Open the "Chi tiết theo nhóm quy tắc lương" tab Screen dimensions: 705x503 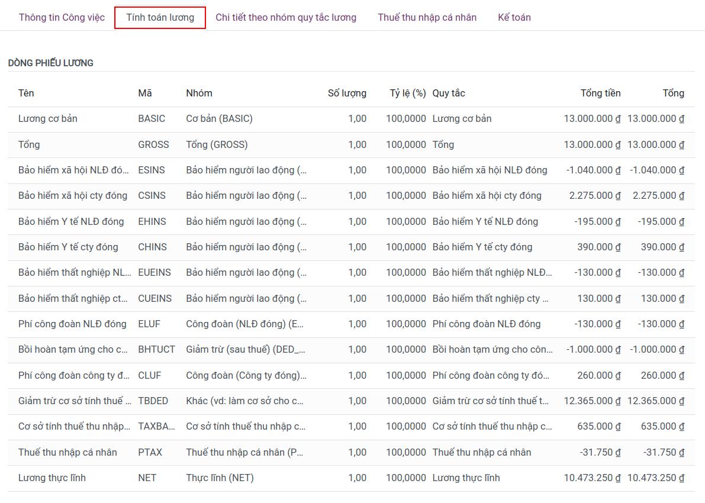coord(286,17)
